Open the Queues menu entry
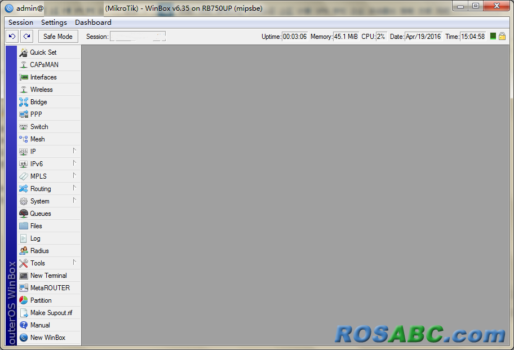 pos(48,214)
